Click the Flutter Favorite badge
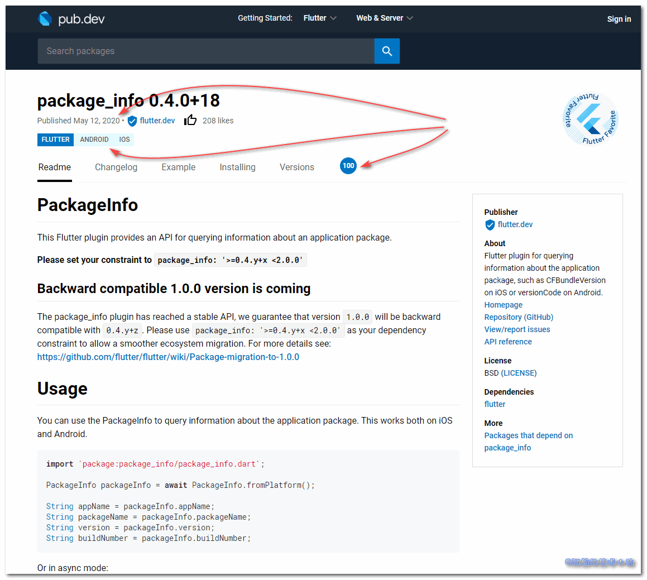The width and height of the screenshot is (647, 580). [x=591, y=119]
